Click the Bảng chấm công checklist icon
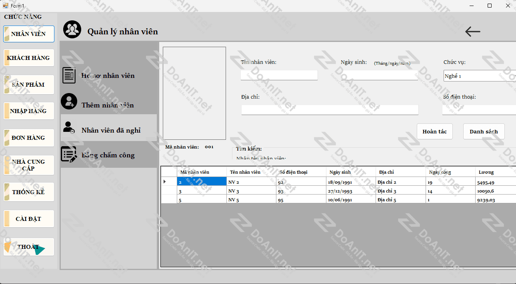This screenshot has width=516, height=284. 69,154
